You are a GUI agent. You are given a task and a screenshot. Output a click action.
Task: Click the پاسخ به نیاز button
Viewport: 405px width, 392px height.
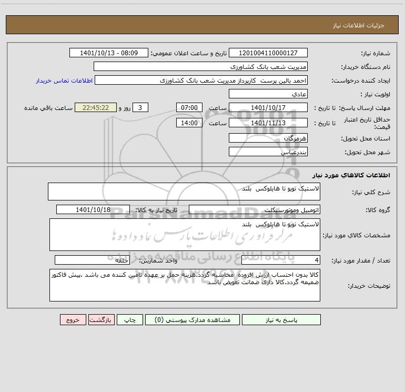click(281, 319)
